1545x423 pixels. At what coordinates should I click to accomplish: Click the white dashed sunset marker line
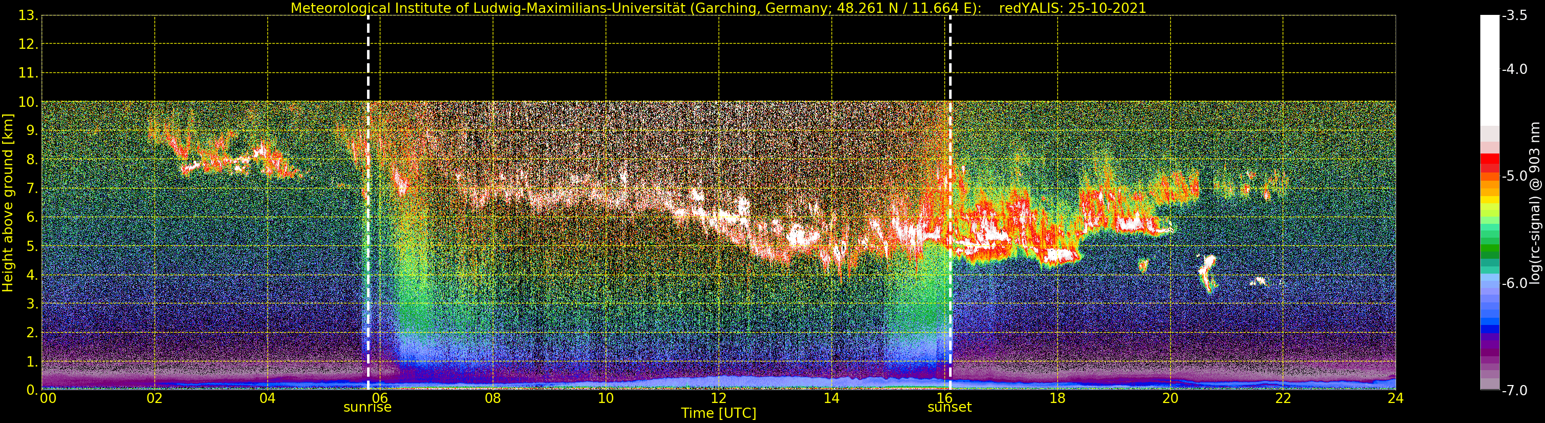(950, 202)
